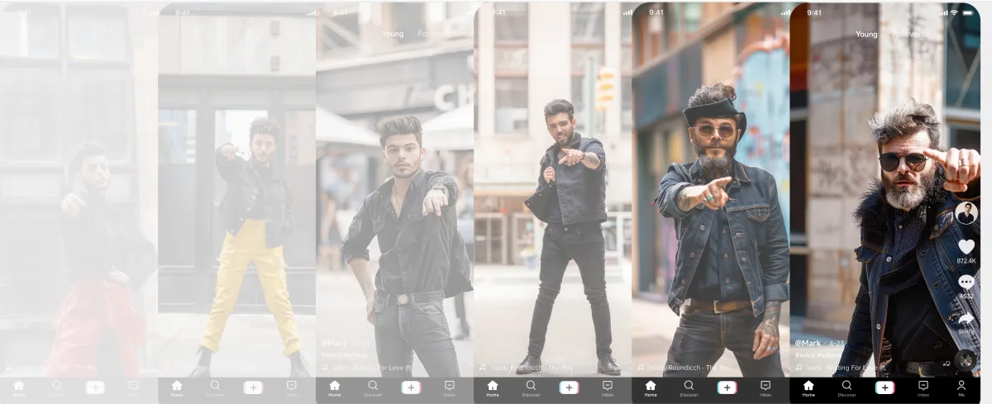Tap Home icon on the black-hat man's screen

(x=651, y=386)
